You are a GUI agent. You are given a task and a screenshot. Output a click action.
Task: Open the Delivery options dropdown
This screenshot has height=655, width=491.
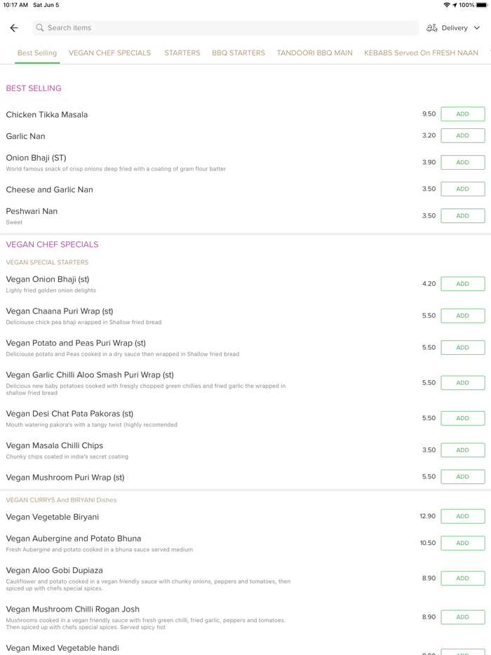click(456, 27)
